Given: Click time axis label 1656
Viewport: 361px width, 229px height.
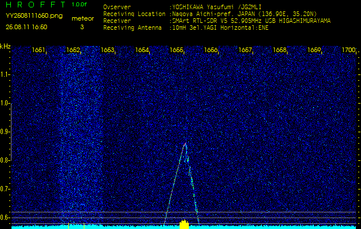Looking at the screenshot, I should (211, 50).
